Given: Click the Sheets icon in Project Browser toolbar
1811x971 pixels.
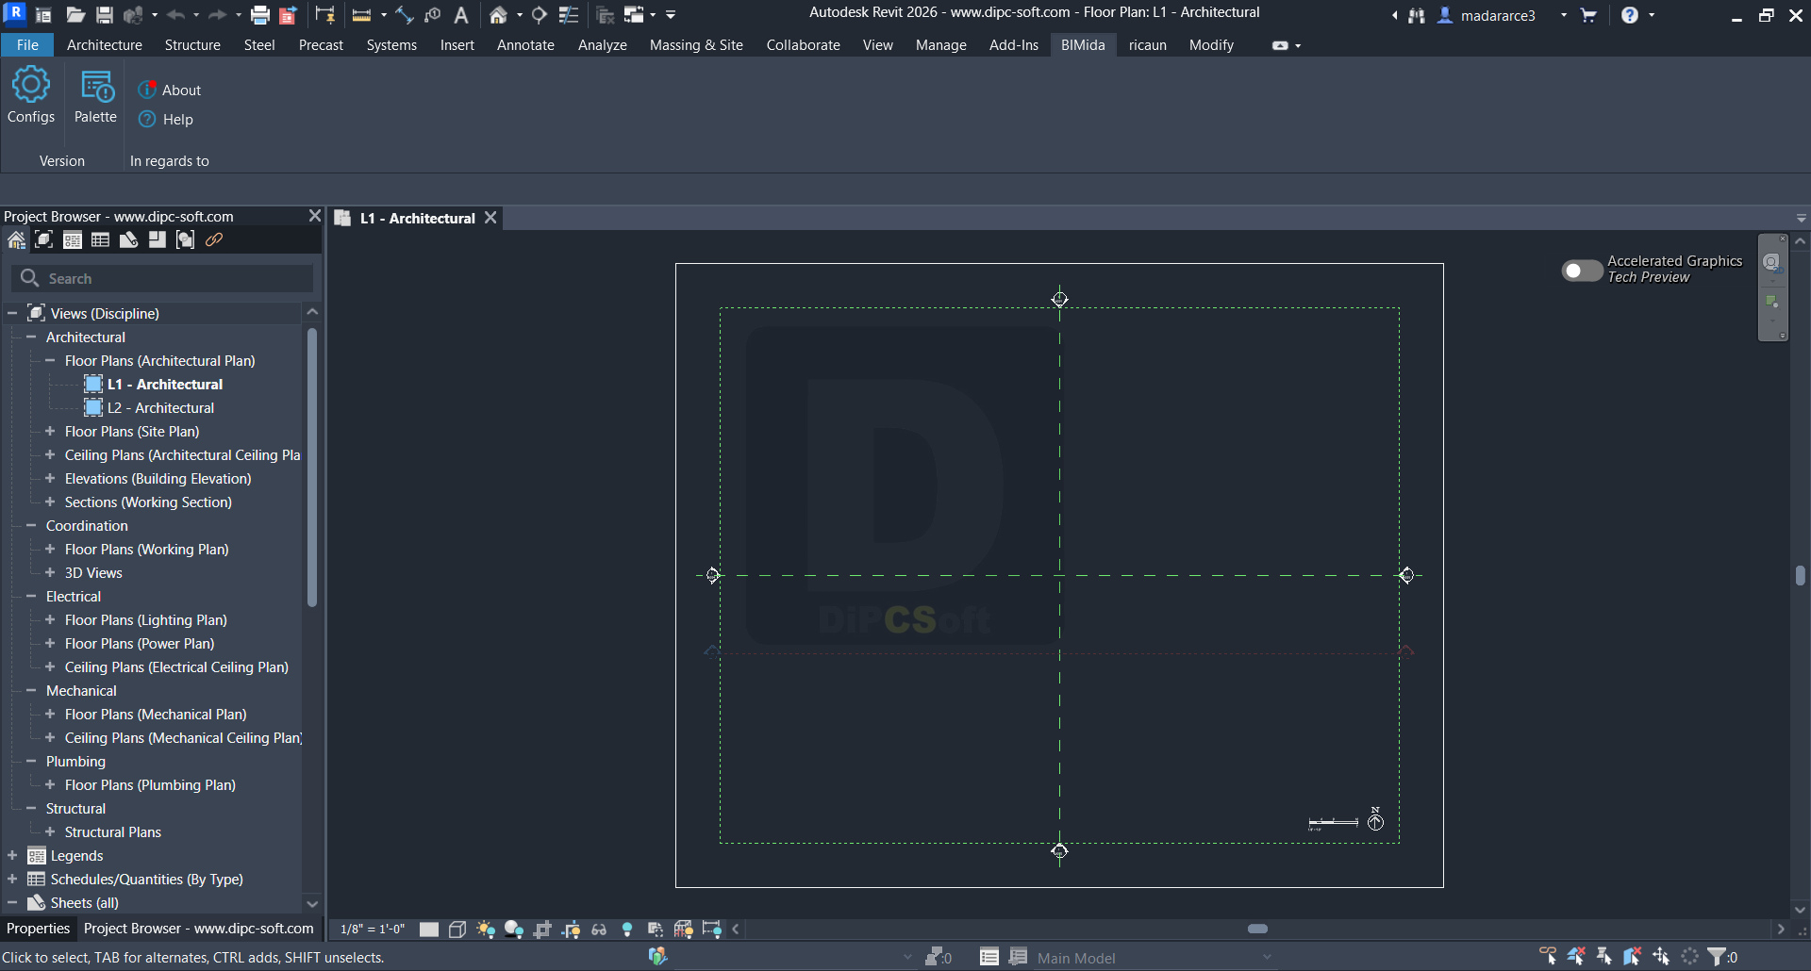Looking at the screenshot, I should pos(128,240).
